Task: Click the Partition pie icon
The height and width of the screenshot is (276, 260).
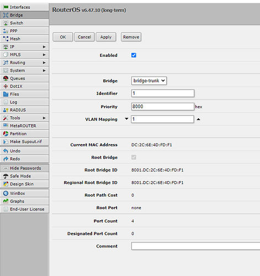Action: [6, 134]
